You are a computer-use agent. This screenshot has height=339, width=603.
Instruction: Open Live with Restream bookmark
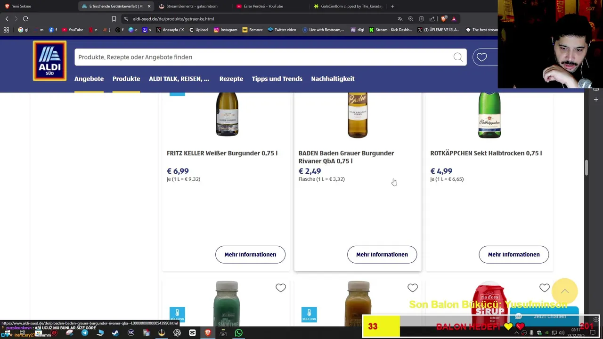323,30
